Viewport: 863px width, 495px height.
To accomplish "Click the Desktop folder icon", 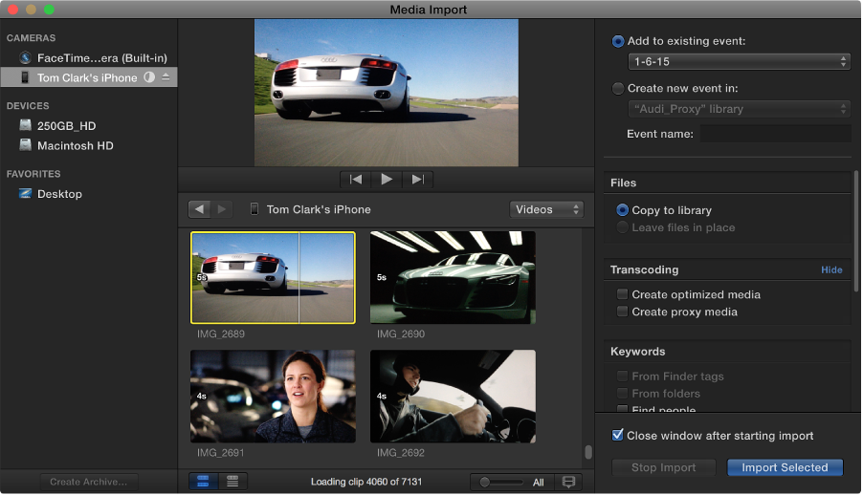I will click(x=25, y=194).
